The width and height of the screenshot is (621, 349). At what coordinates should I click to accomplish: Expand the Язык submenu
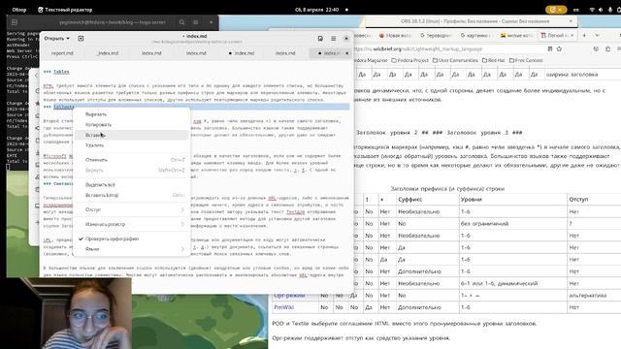point(132,249)
